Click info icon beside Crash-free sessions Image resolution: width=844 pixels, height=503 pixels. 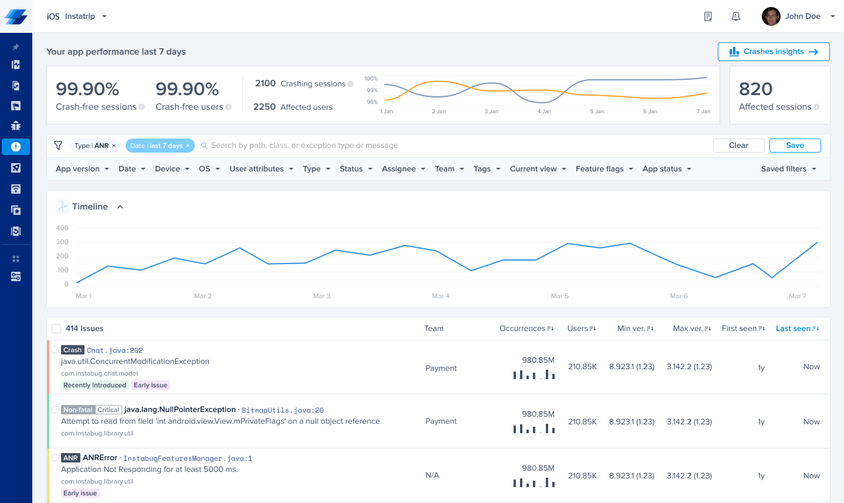[x=141, y=107]
